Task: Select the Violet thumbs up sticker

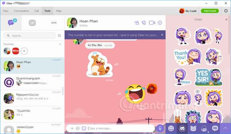Action: tap(183, 36)
